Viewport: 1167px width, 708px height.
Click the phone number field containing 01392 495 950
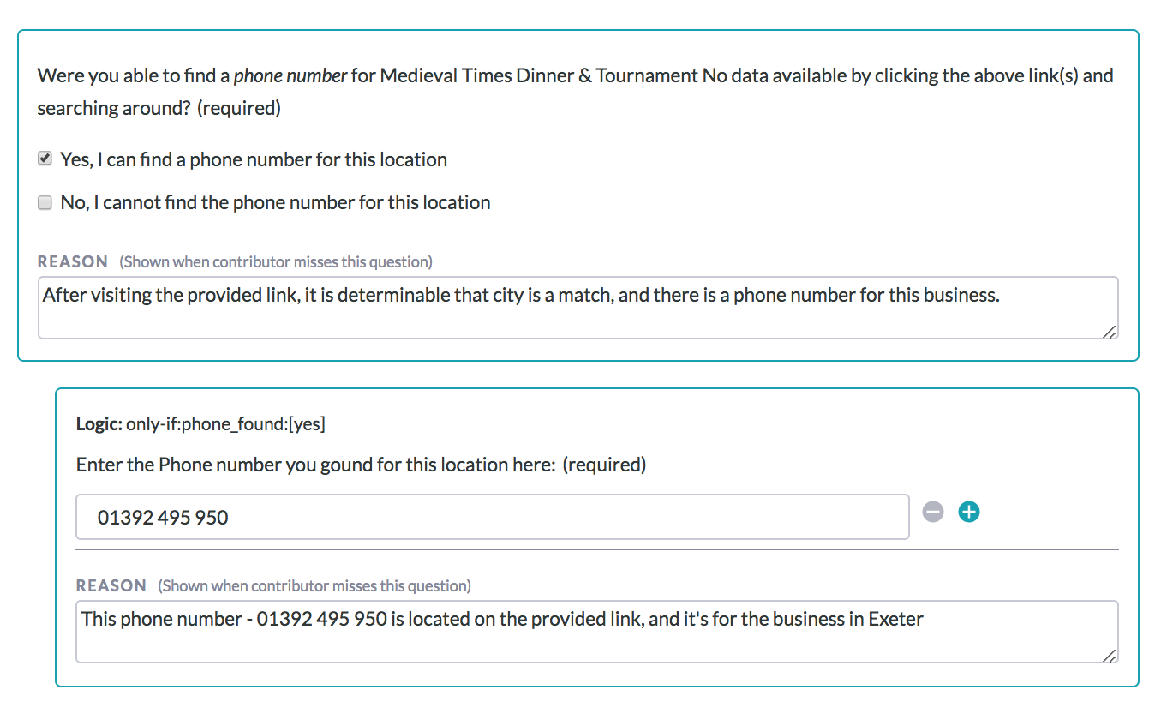tap(492, 517)
